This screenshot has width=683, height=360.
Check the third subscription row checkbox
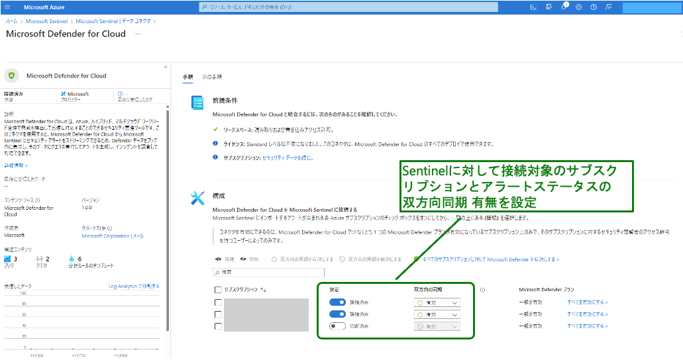218,326
